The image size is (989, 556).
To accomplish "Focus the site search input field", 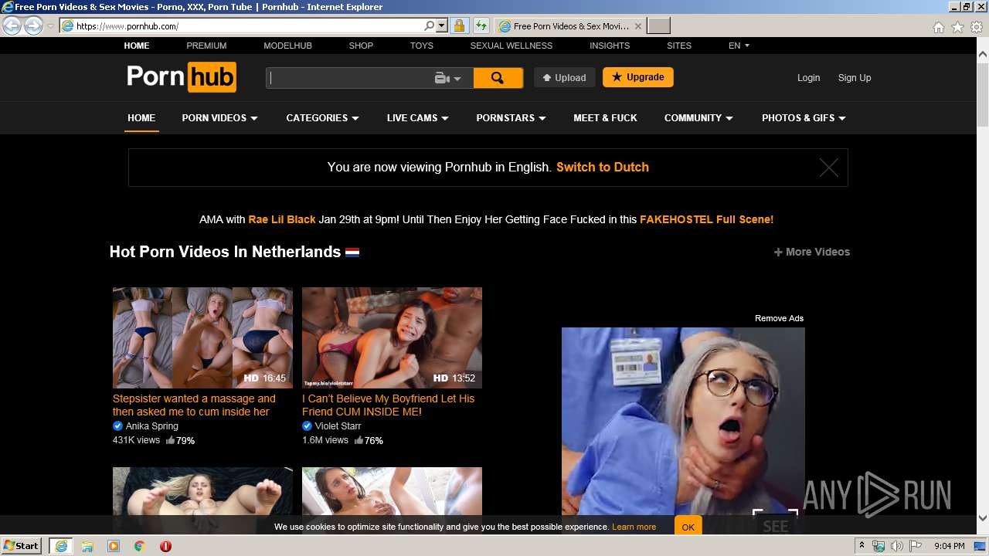I will (348, 78).
